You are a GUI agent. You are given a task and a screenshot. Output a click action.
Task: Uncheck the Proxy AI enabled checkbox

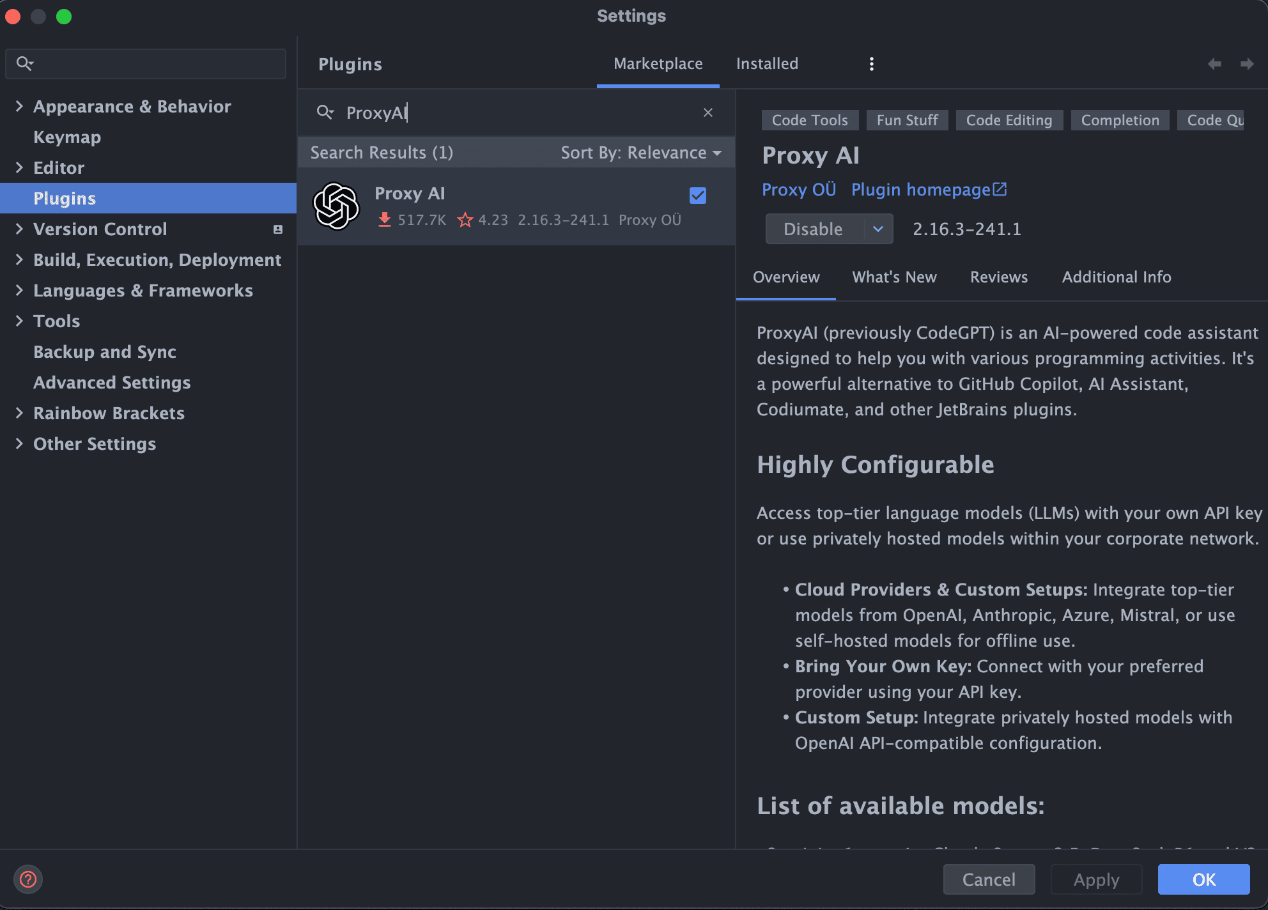tap(698, 196)
